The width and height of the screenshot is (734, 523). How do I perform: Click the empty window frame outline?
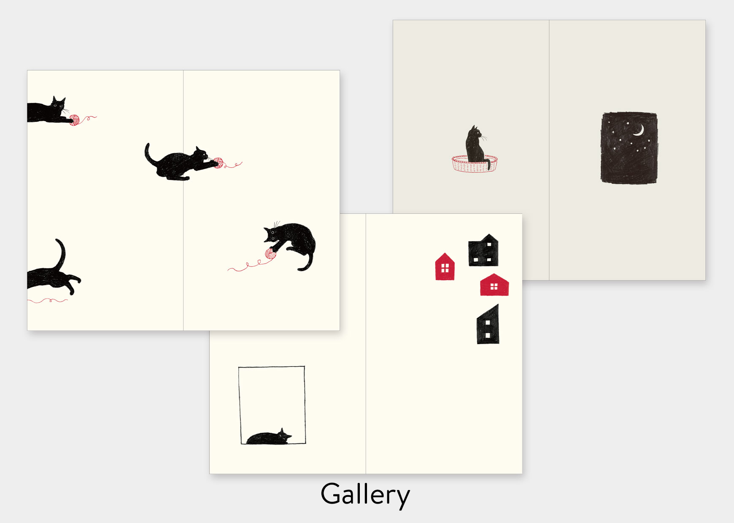(x=272, y=405)
